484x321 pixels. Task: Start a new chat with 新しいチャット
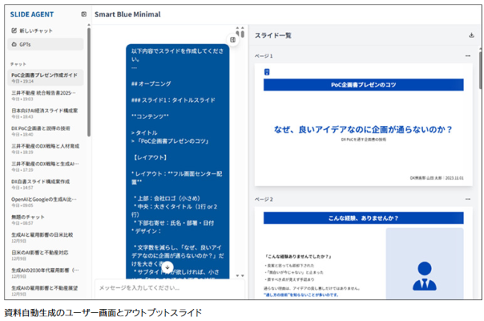point(33,31)
